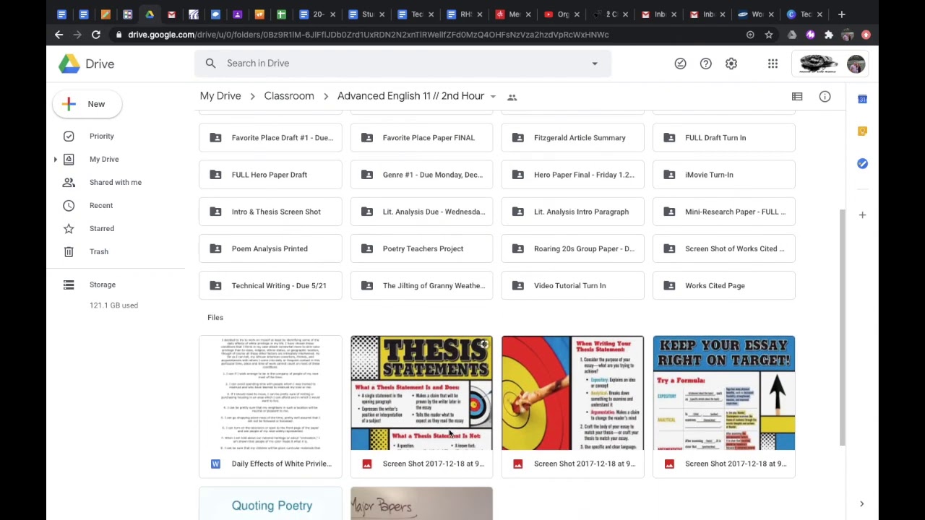Viewport: 925px width, 520px height.
Task: Get add-ons with the plus icon
Action: 862,214
